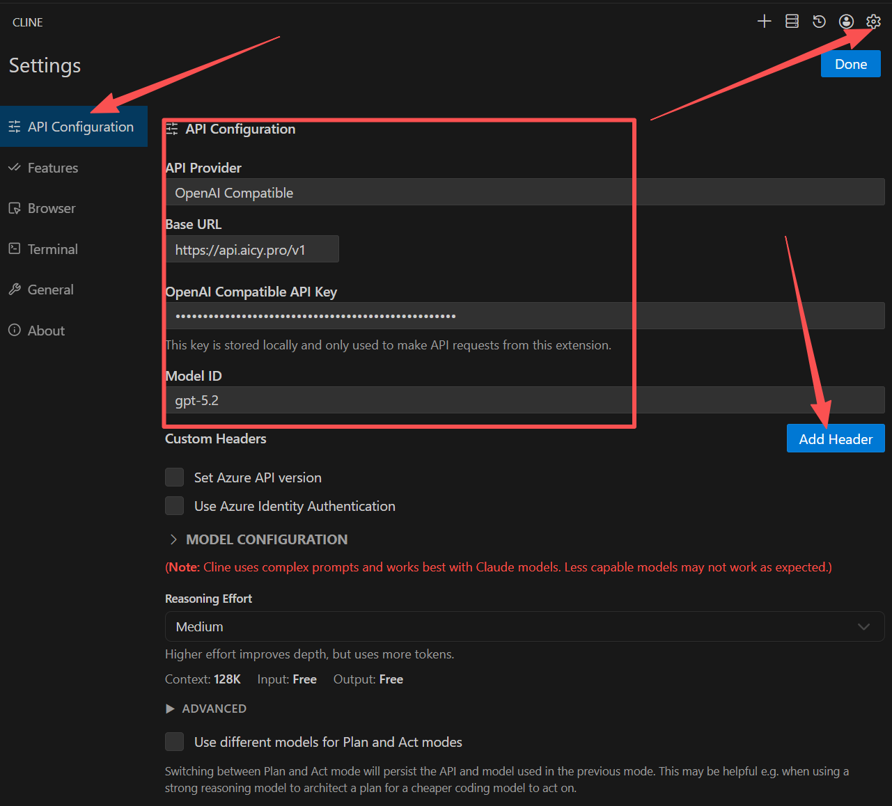Switch to the General settings tab
Image resolution: width=892 pixels, height=806 pixels.
point(50,290)
